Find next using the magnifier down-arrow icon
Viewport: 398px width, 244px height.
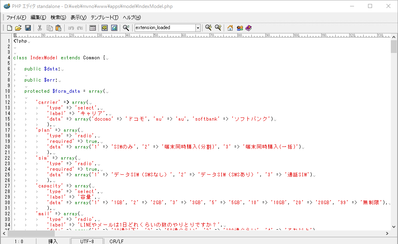[209, 28]
